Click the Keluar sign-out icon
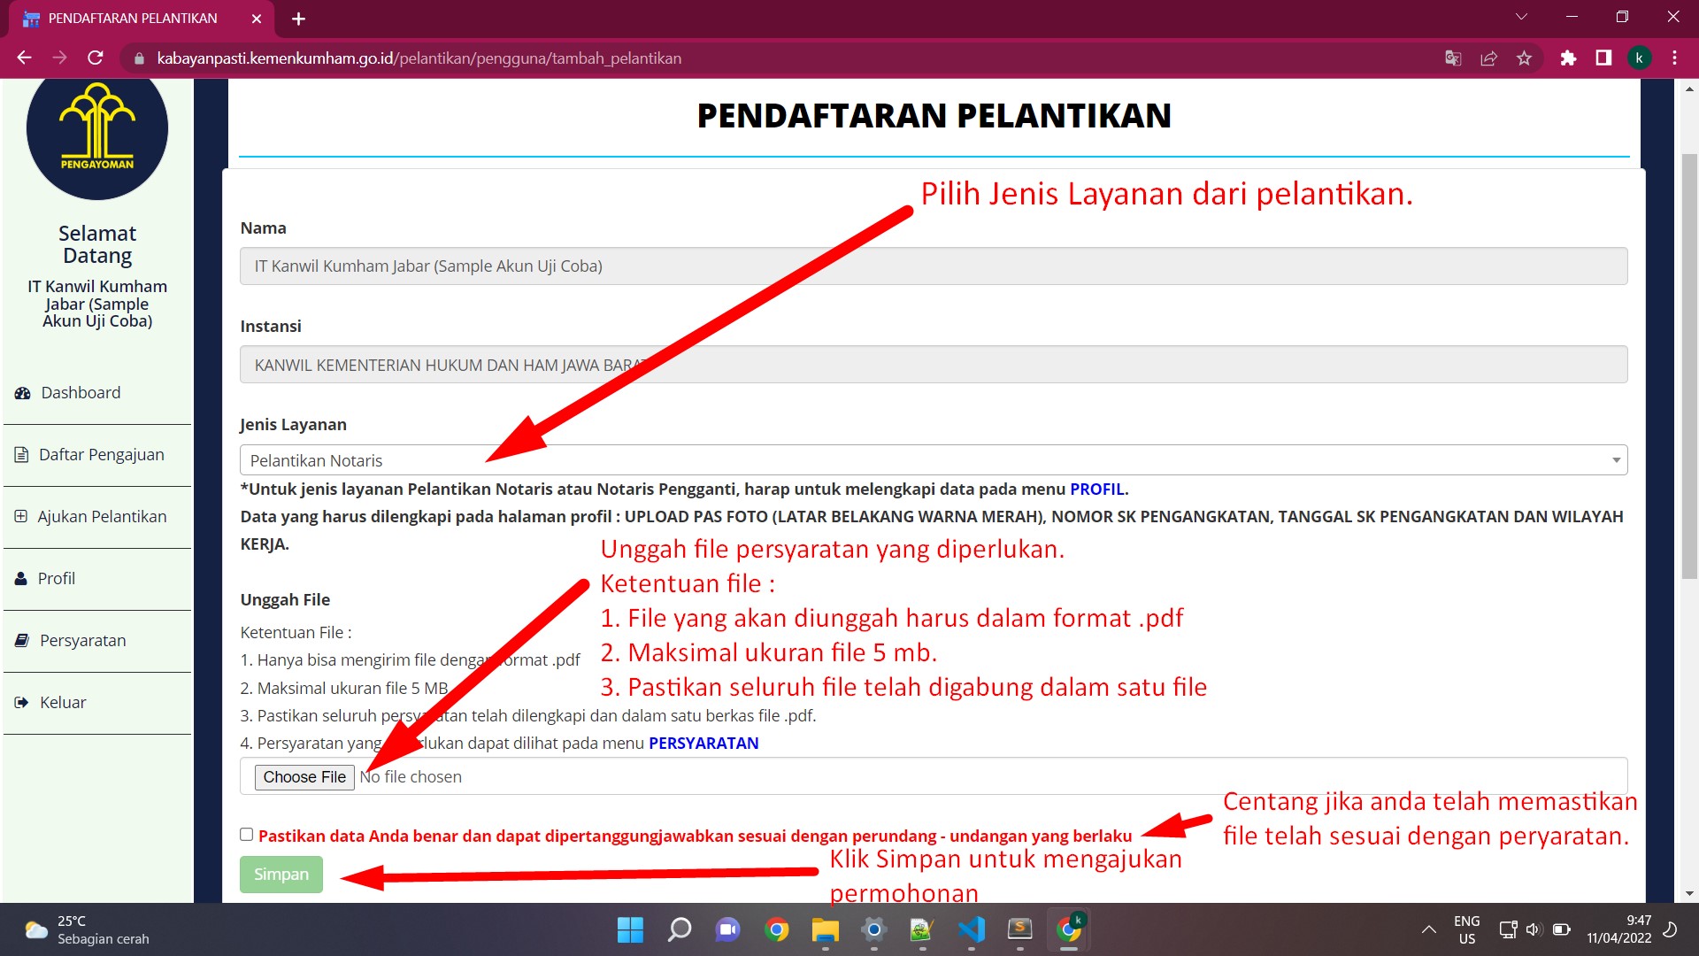Screen dimensions: 1699x956 [22, 703]
